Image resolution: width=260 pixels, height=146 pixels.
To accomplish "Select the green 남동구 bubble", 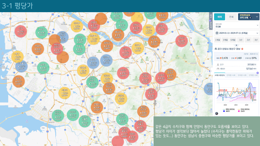I will click(x=43, y=68).
